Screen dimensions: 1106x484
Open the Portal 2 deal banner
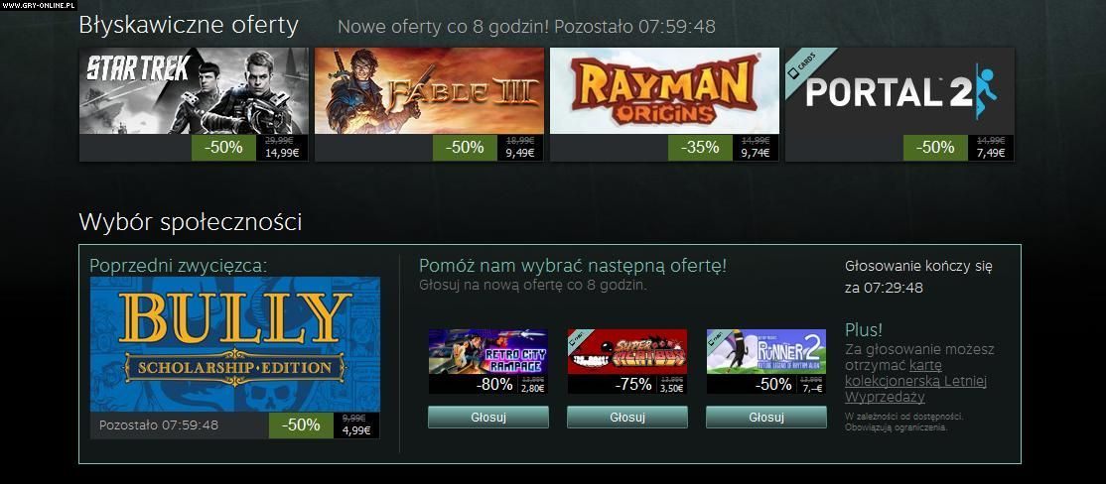click(900, 91)
